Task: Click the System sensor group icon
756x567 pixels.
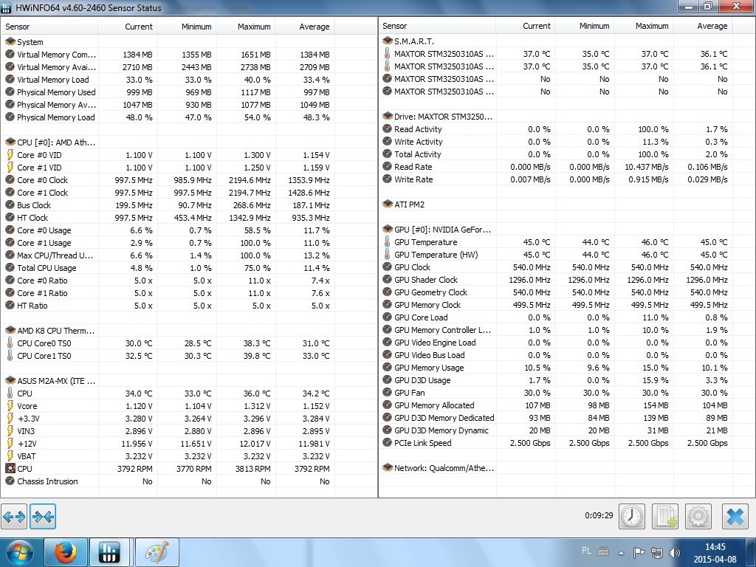Action: 10,42
